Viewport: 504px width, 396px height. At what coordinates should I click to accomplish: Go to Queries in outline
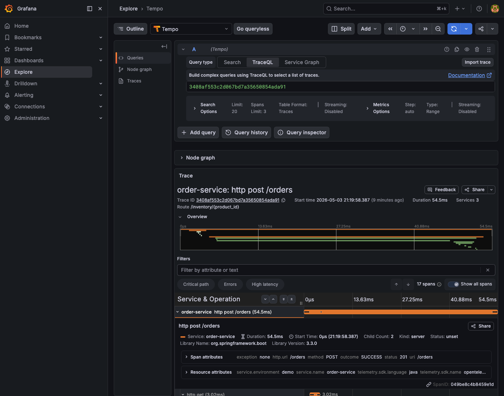pos(143,58)
